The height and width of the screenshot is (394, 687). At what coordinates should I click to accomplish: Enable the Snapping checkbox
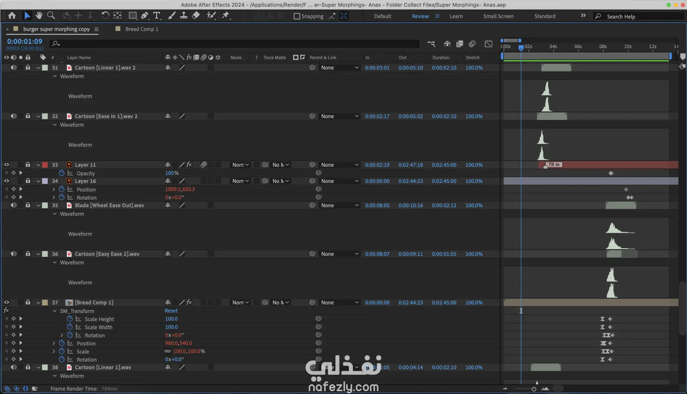tap(297, 16)
